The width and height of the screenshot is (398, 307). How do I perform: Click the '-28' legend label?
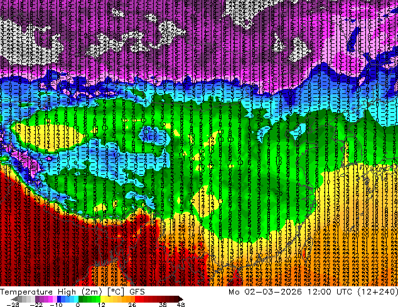[13, 304]
